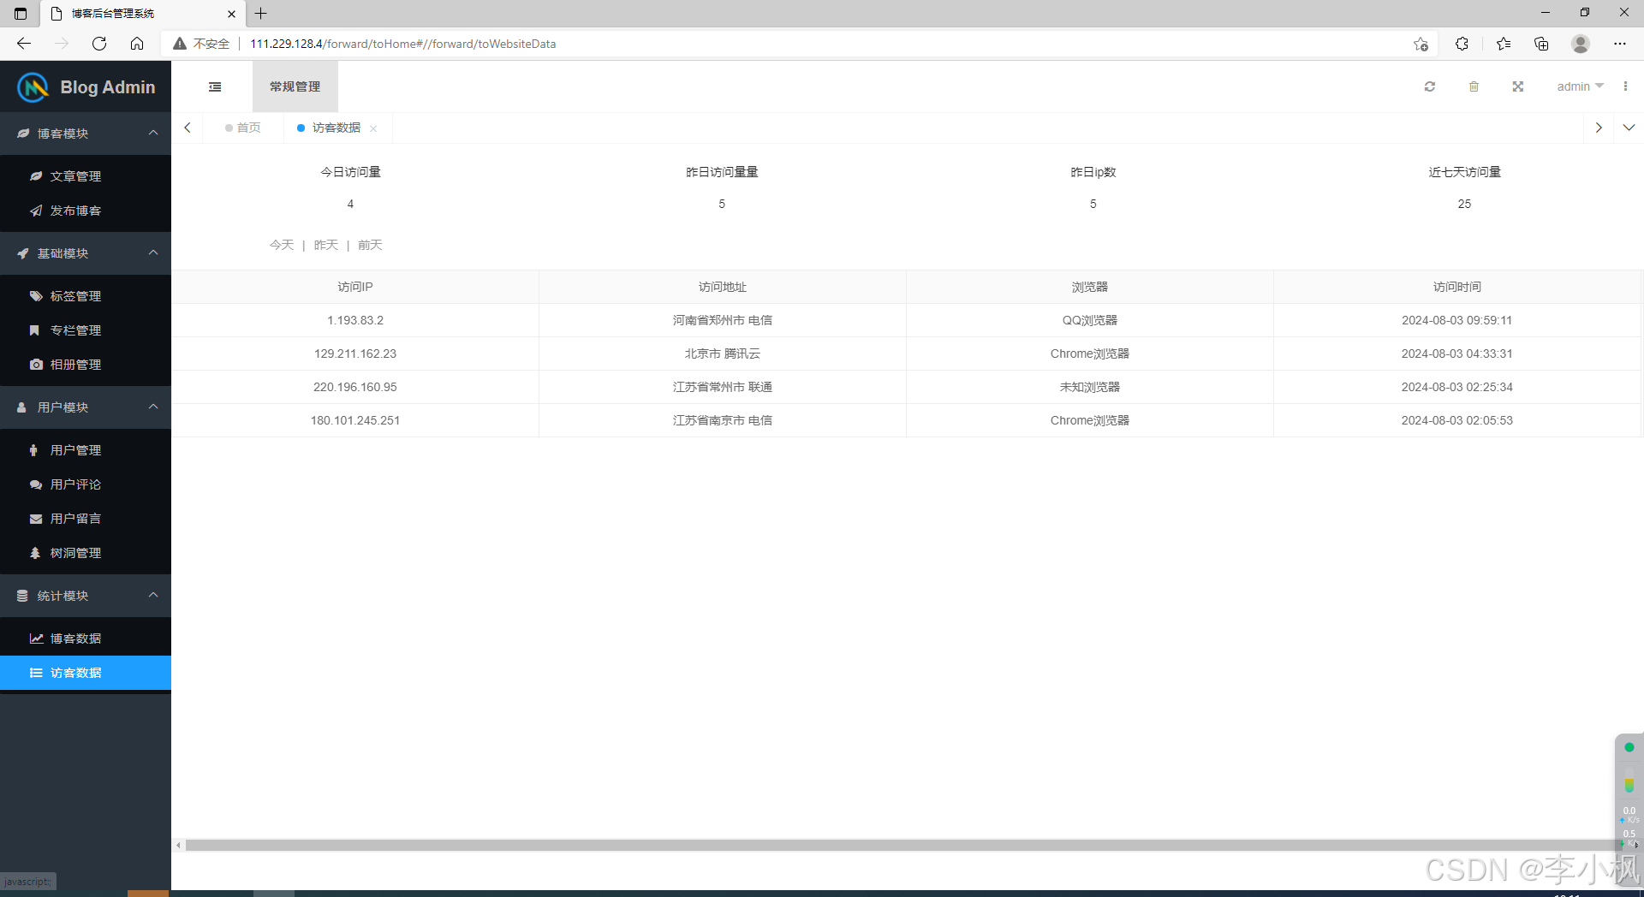Click the browser address bar URL
The height and width of the screenshot is (897, 1644).
[402, 44]
